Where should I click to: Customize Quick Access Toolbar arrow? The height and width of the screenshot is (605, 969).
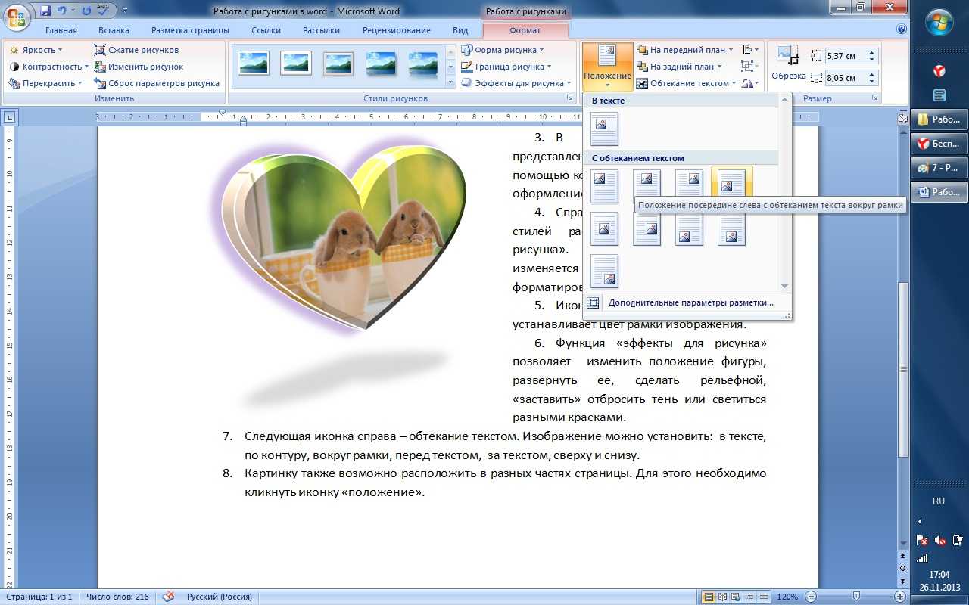tap(124, 11)
